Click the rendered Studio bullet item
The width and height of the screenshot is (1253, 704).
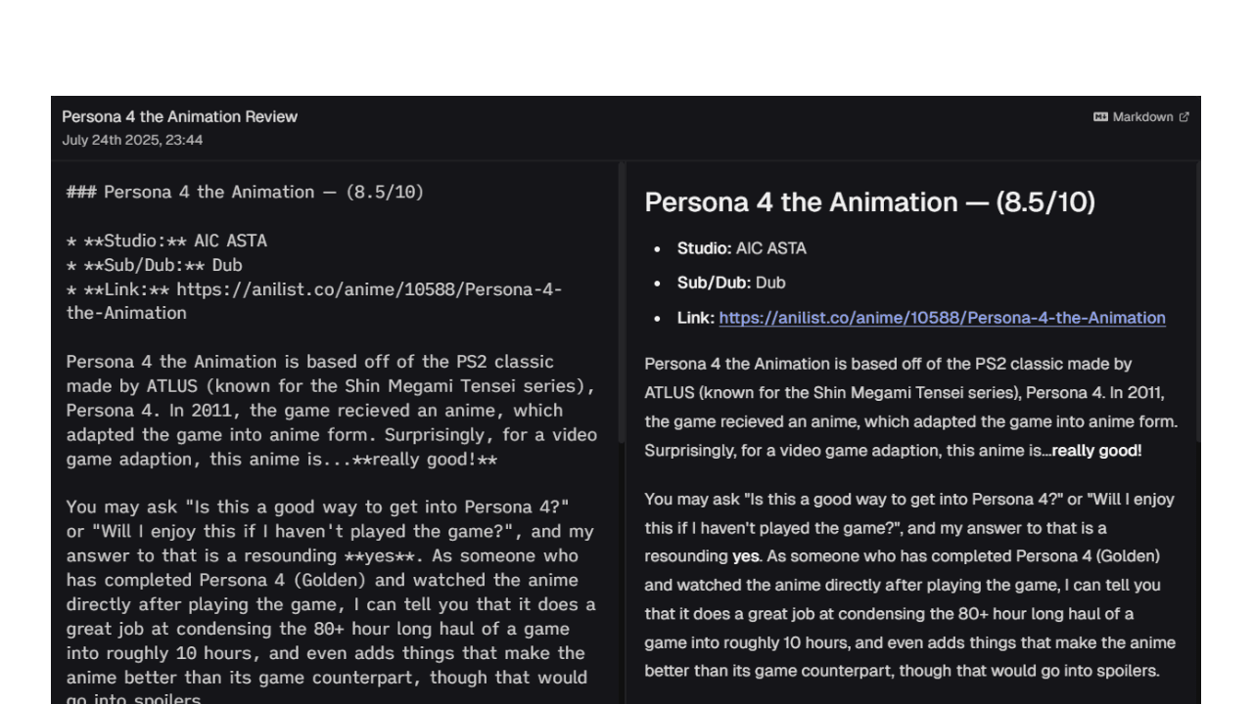point(741,248)
